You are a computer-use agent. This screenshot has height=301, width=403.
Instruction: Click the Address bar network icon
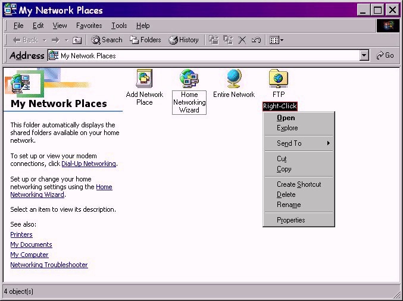pyautogui.click(x=54, y=55)
